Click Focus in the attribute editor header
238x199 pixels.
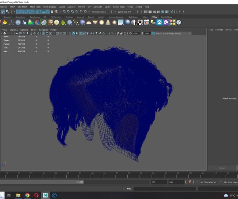tap(229, 30)
